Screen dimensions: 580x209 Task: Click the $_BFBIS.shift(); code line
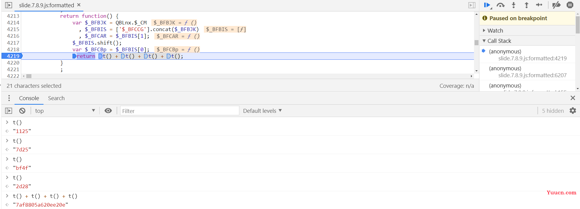[x=97, y=43]
